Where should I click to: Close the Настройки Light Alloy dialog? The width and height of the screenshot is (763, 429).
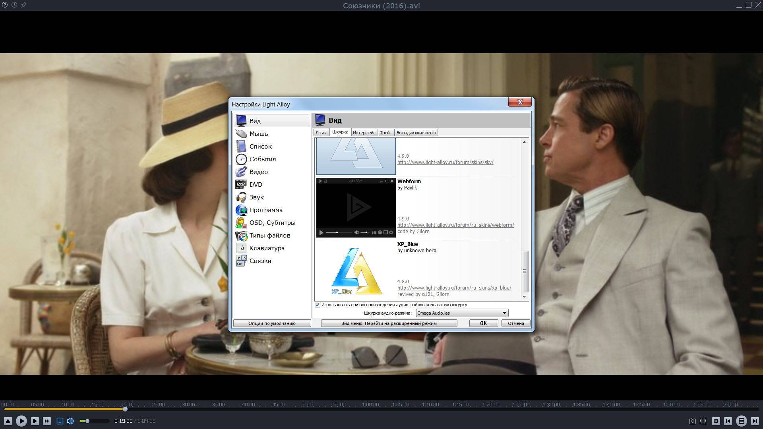pyautogui.click(x=520, y=102)
